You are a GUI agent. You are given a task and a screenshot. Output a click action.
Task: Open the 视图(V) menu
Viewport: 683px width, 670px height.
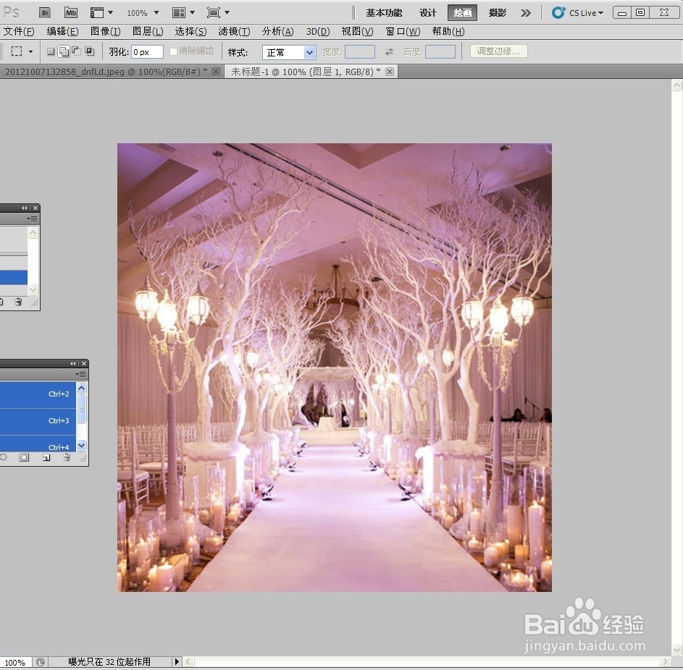click(357, 31)
